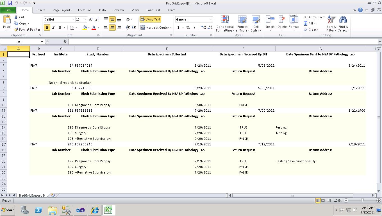The image size is (382, 216).
Task: Click the Percent Style icon
Action: tap(188, 28)
